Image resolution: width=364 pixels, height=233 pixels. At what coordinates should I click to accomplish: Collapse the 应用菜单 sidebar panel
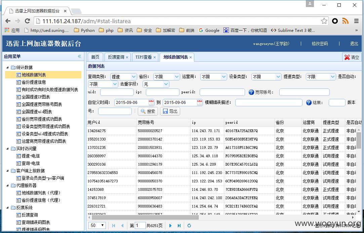coord(80,56)
